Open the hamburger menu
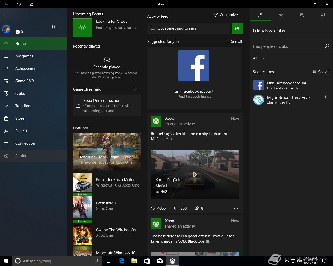This screenshot has width=333, height=266. [6, 15]
